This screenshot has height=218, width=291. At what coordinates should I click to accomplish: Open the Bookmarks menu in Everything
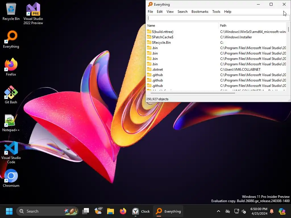click(x=200, y=11)
